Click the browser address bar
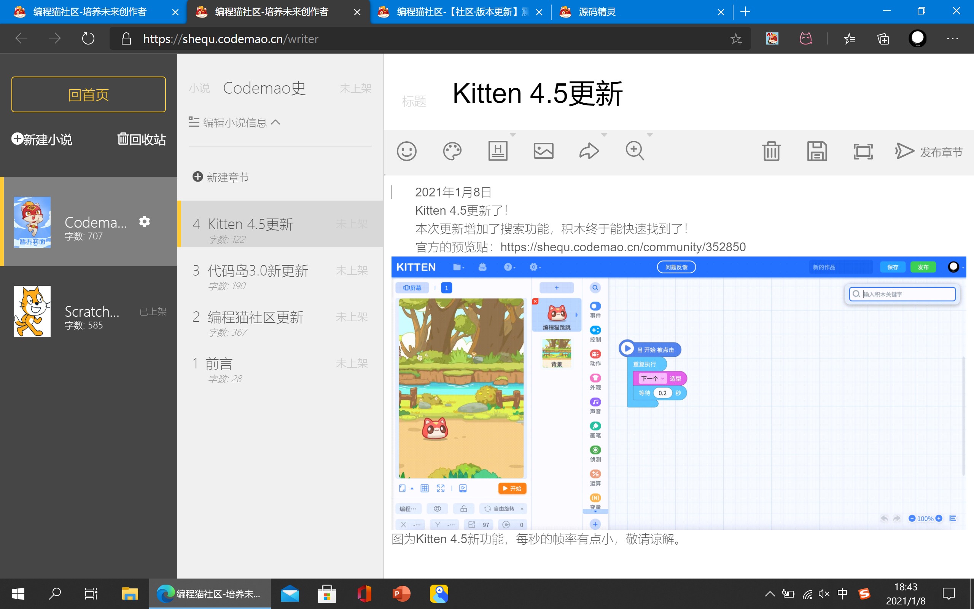This screenshot has width=974, height=609. click(x=430, y=39)
